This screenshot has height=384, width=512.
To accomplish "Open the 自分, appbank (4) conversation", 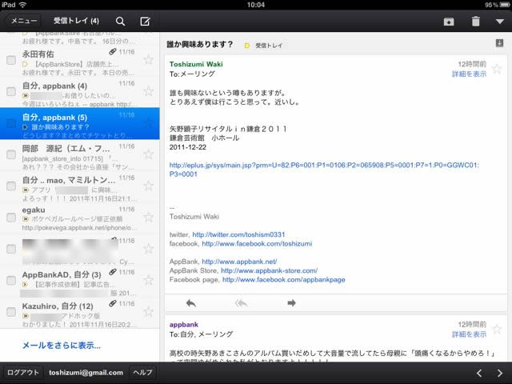I will point(80,93).
